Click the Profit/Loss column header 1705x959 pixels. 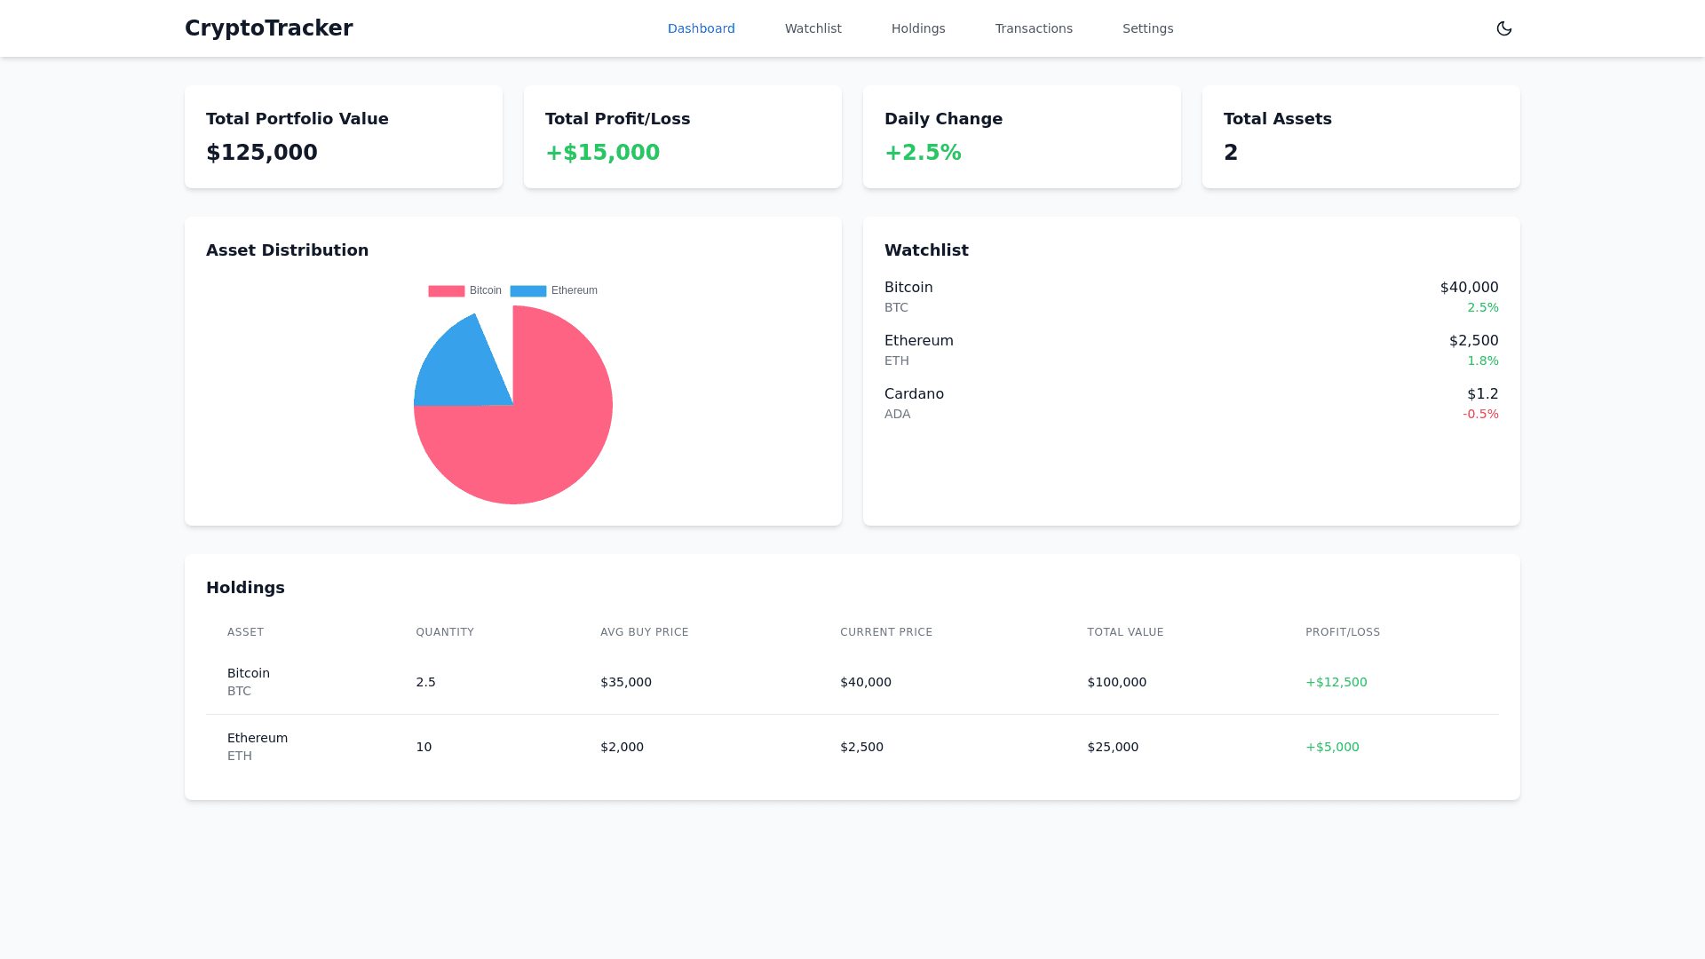coord(1342,632)
